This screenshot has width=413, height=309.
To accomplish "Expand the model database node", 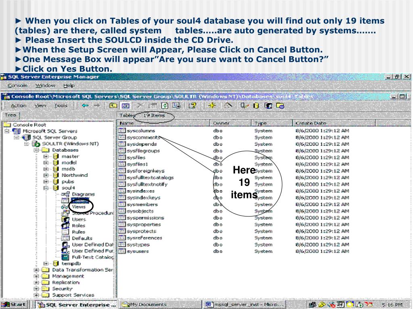I will pos(46,163).
